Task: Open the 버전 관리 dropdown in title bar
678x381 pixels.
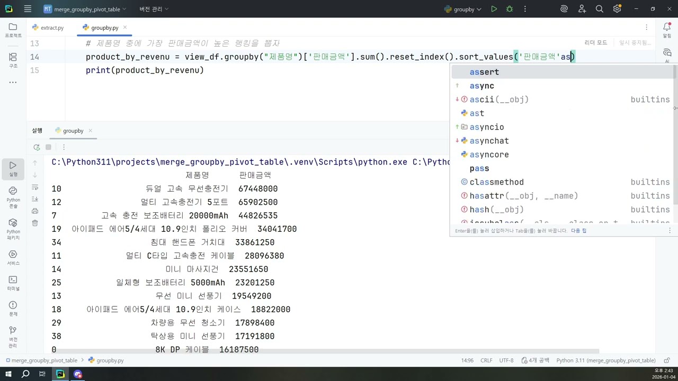Action: 154,9
